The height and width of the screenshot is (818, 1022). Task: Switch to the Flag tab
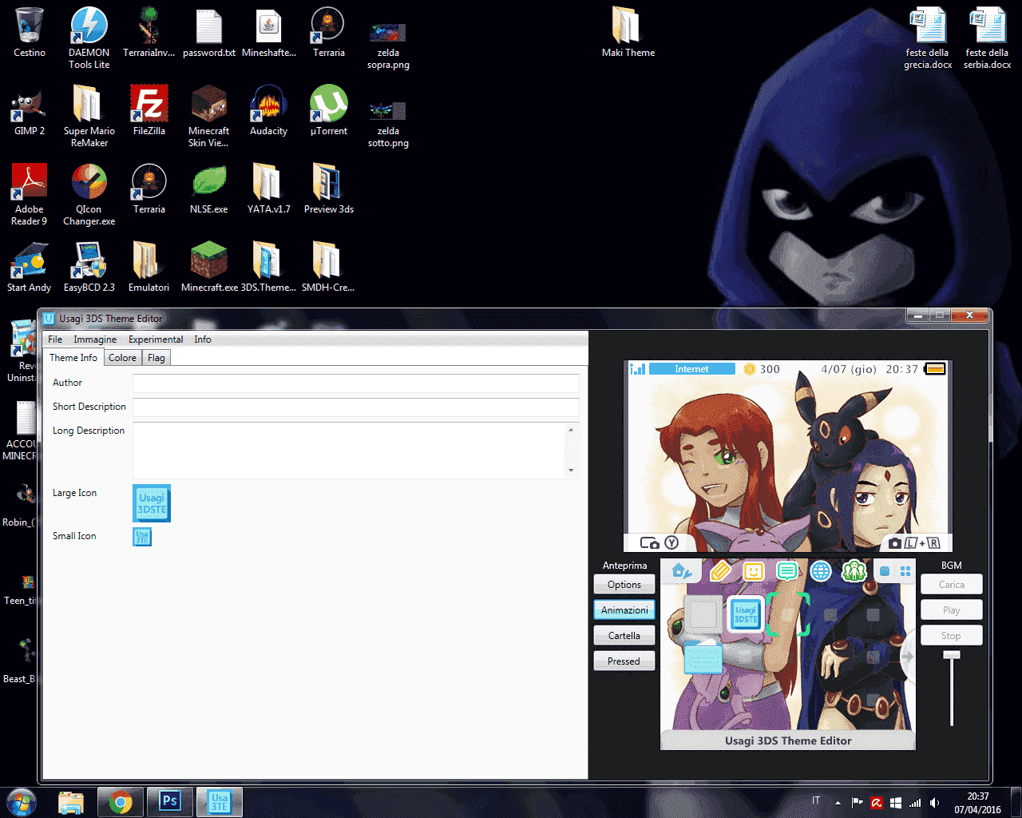156,358
